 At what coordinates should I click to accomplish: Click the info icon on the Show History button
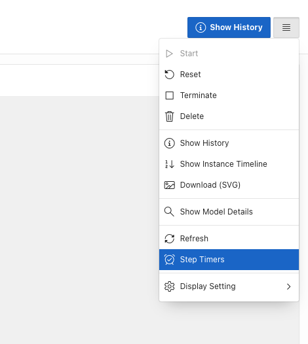click(x=201, y=27)
